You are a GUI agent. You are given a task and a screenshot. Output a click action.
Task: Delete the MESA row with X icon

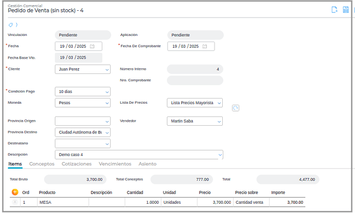click(14, 202)
